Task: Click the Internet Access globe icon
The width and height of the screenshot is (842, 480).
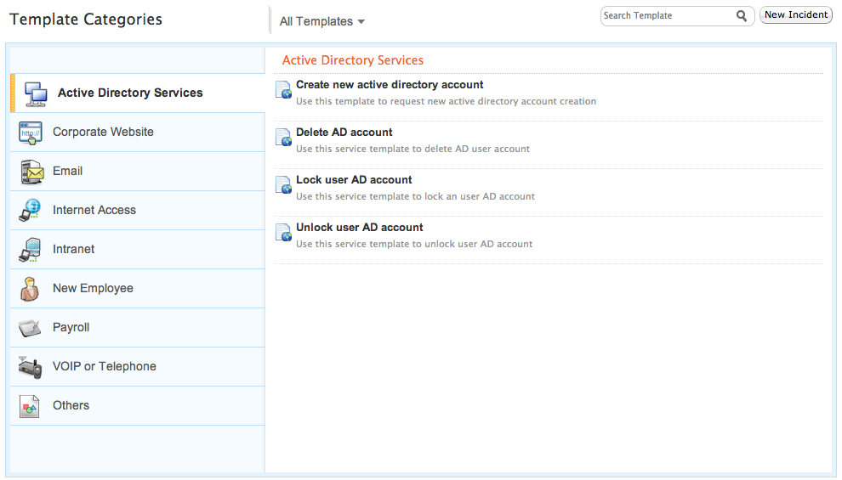Action: (x=30, y=210)
